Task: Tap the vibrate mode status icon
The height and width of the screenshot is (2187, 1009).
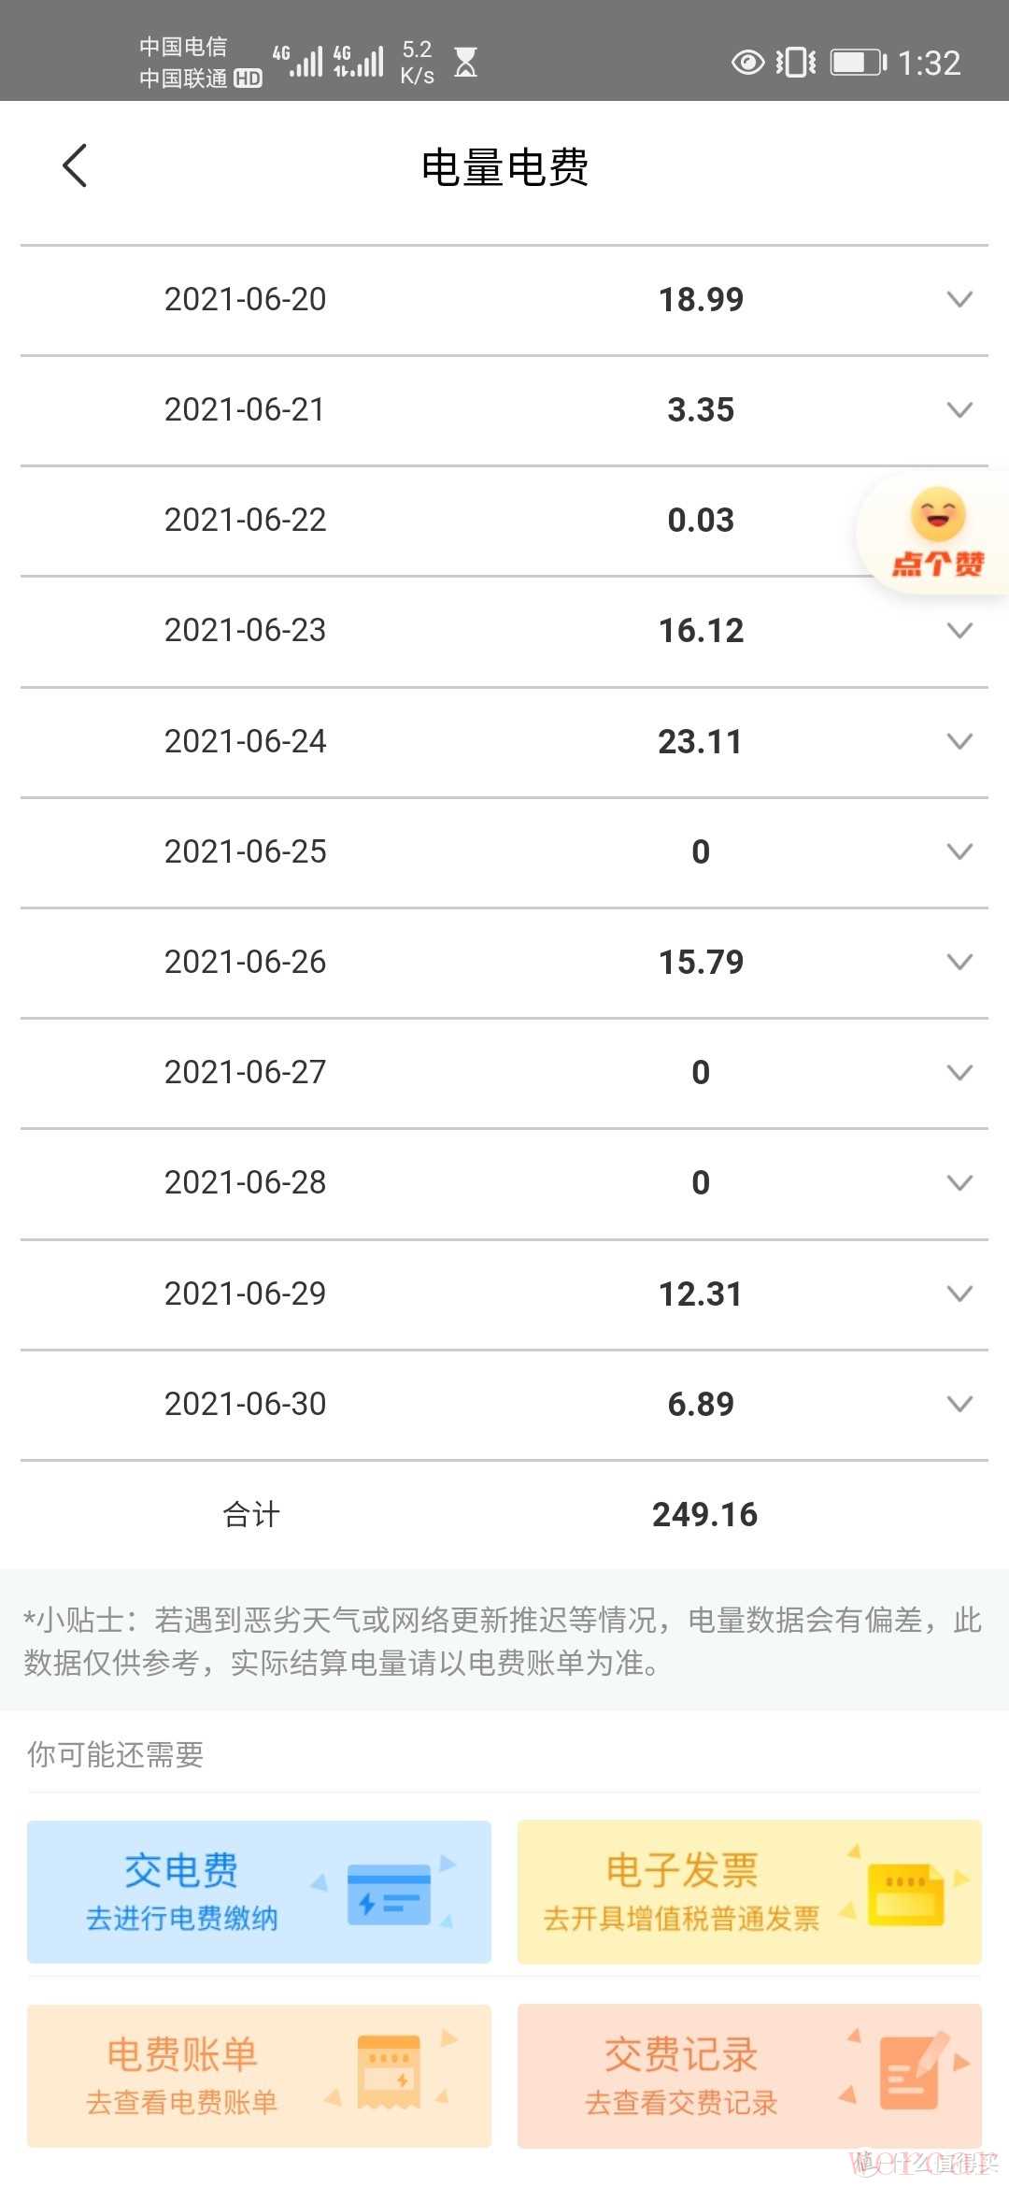Action: pyautogui.click(x=796, y=63)
